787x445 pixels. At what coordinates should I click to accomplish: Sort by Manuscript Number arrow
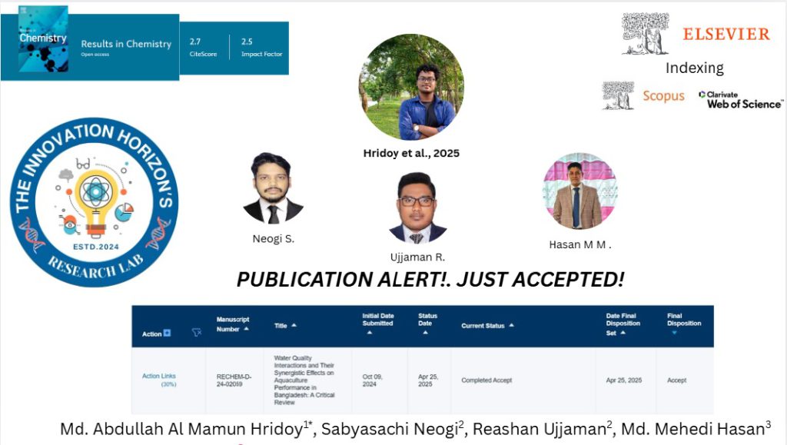tap(247, 329)
